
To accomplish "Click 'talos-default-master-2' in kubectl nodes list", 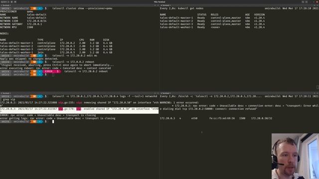I will pos(176,21).
